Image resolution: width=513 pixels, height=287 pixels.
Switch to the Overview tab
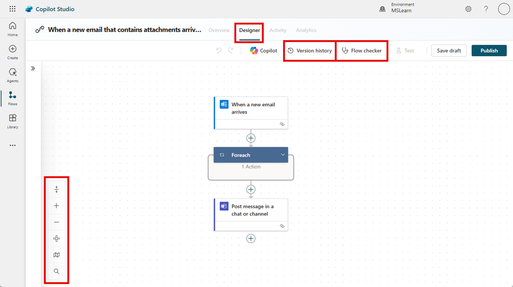click(x=219, y=30)
